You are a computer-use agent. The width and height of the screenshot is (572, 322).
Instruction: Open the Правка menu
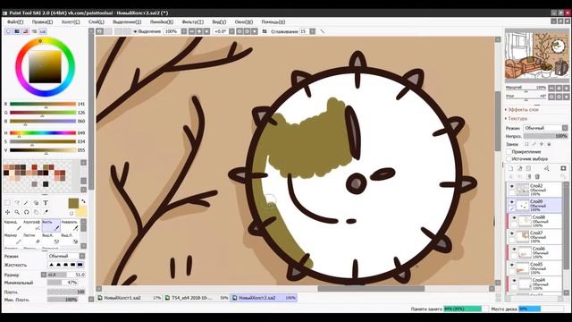42,21
